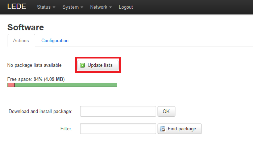253x152 pixels.
Task: Expand the System menu caret arrow
Action: point(82,7)
